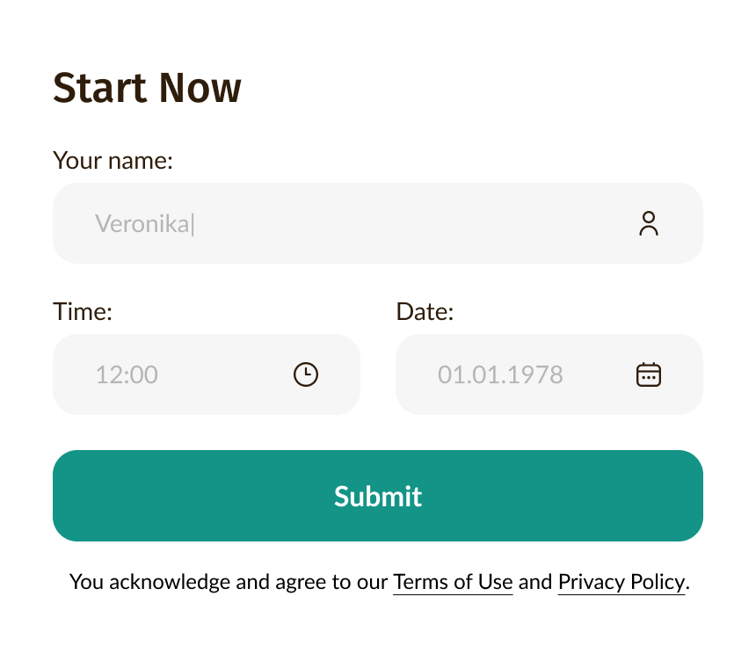Click the "Date:" label
The image size is (756, 654).
(425, 311)
